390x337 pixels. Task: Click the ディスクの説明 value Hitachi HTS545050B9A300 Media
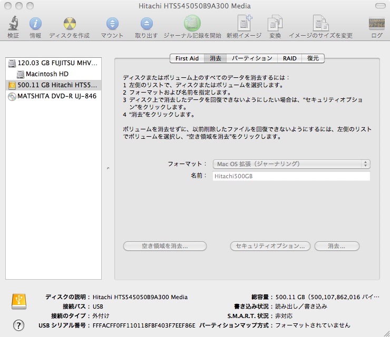coord(140,297)
